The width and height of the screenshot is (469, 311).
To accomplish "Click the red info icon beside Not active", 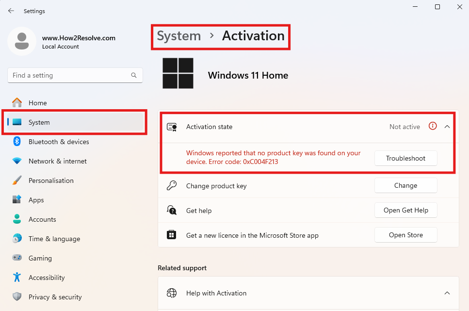I will click(433, 126).
